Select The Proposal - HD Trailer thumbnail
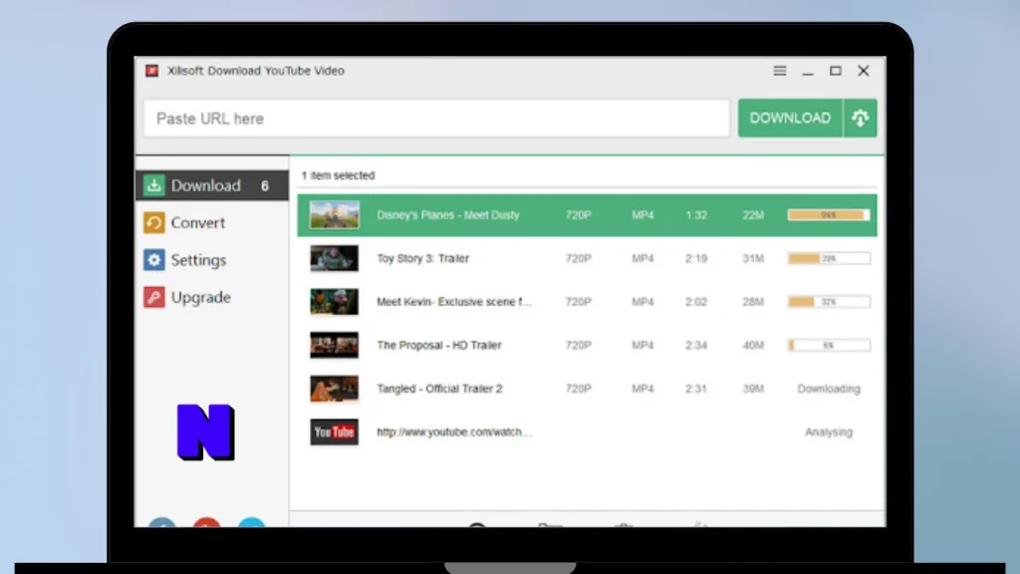Screen dimensions: 1020x574 tap(335, 345)
